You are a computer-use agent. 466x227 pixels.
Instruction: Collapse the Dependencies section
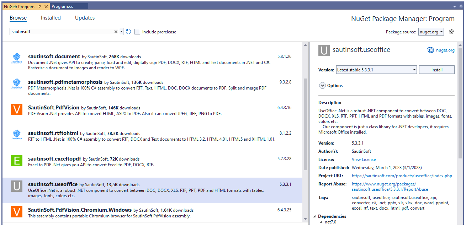coord(314,216)
